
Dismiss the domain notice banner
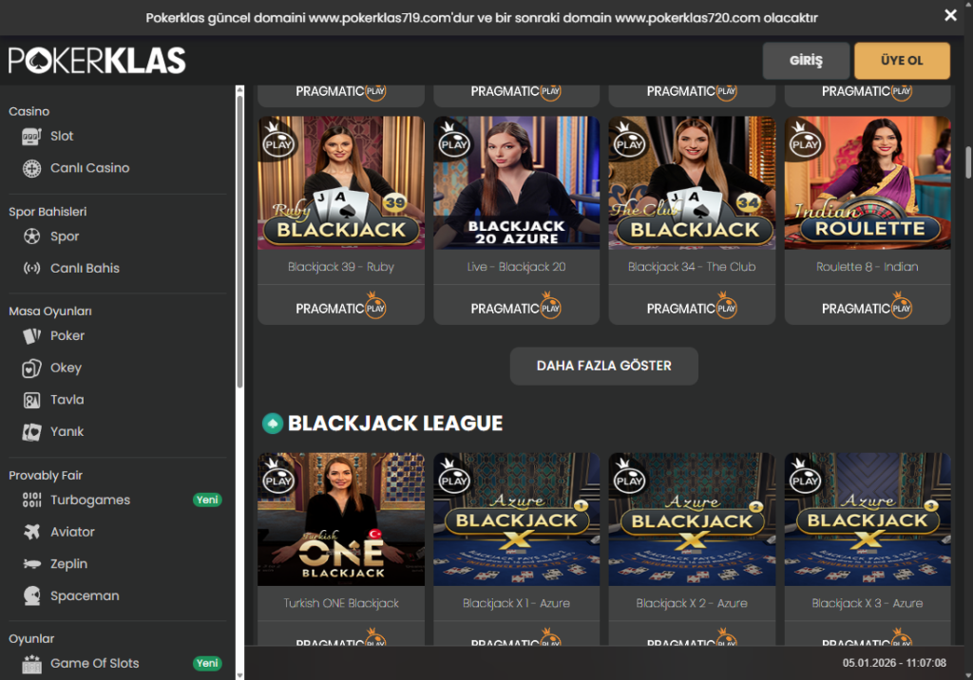click(950, 15)
